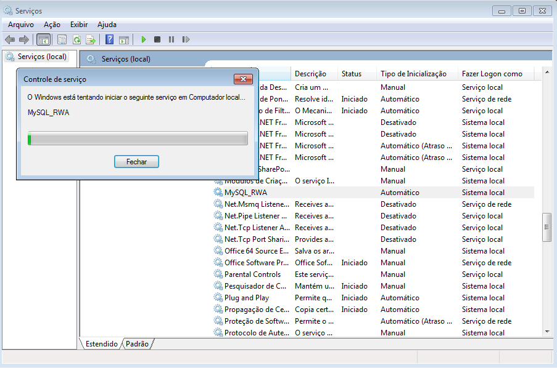Open the Help toolbar icon
557x368 pixels.
coord(109,39)
